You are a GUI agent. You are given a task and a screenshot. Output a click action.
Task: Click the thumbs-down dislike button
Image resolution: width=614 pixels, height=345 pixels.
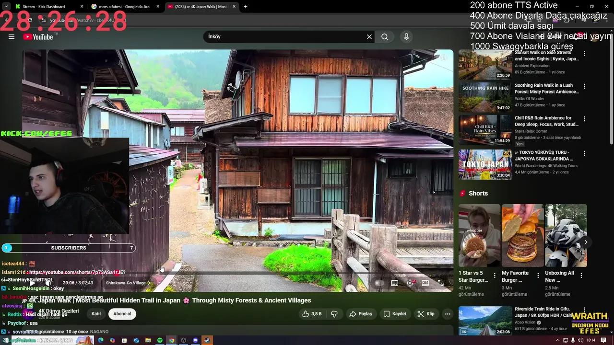pos(334,314)
